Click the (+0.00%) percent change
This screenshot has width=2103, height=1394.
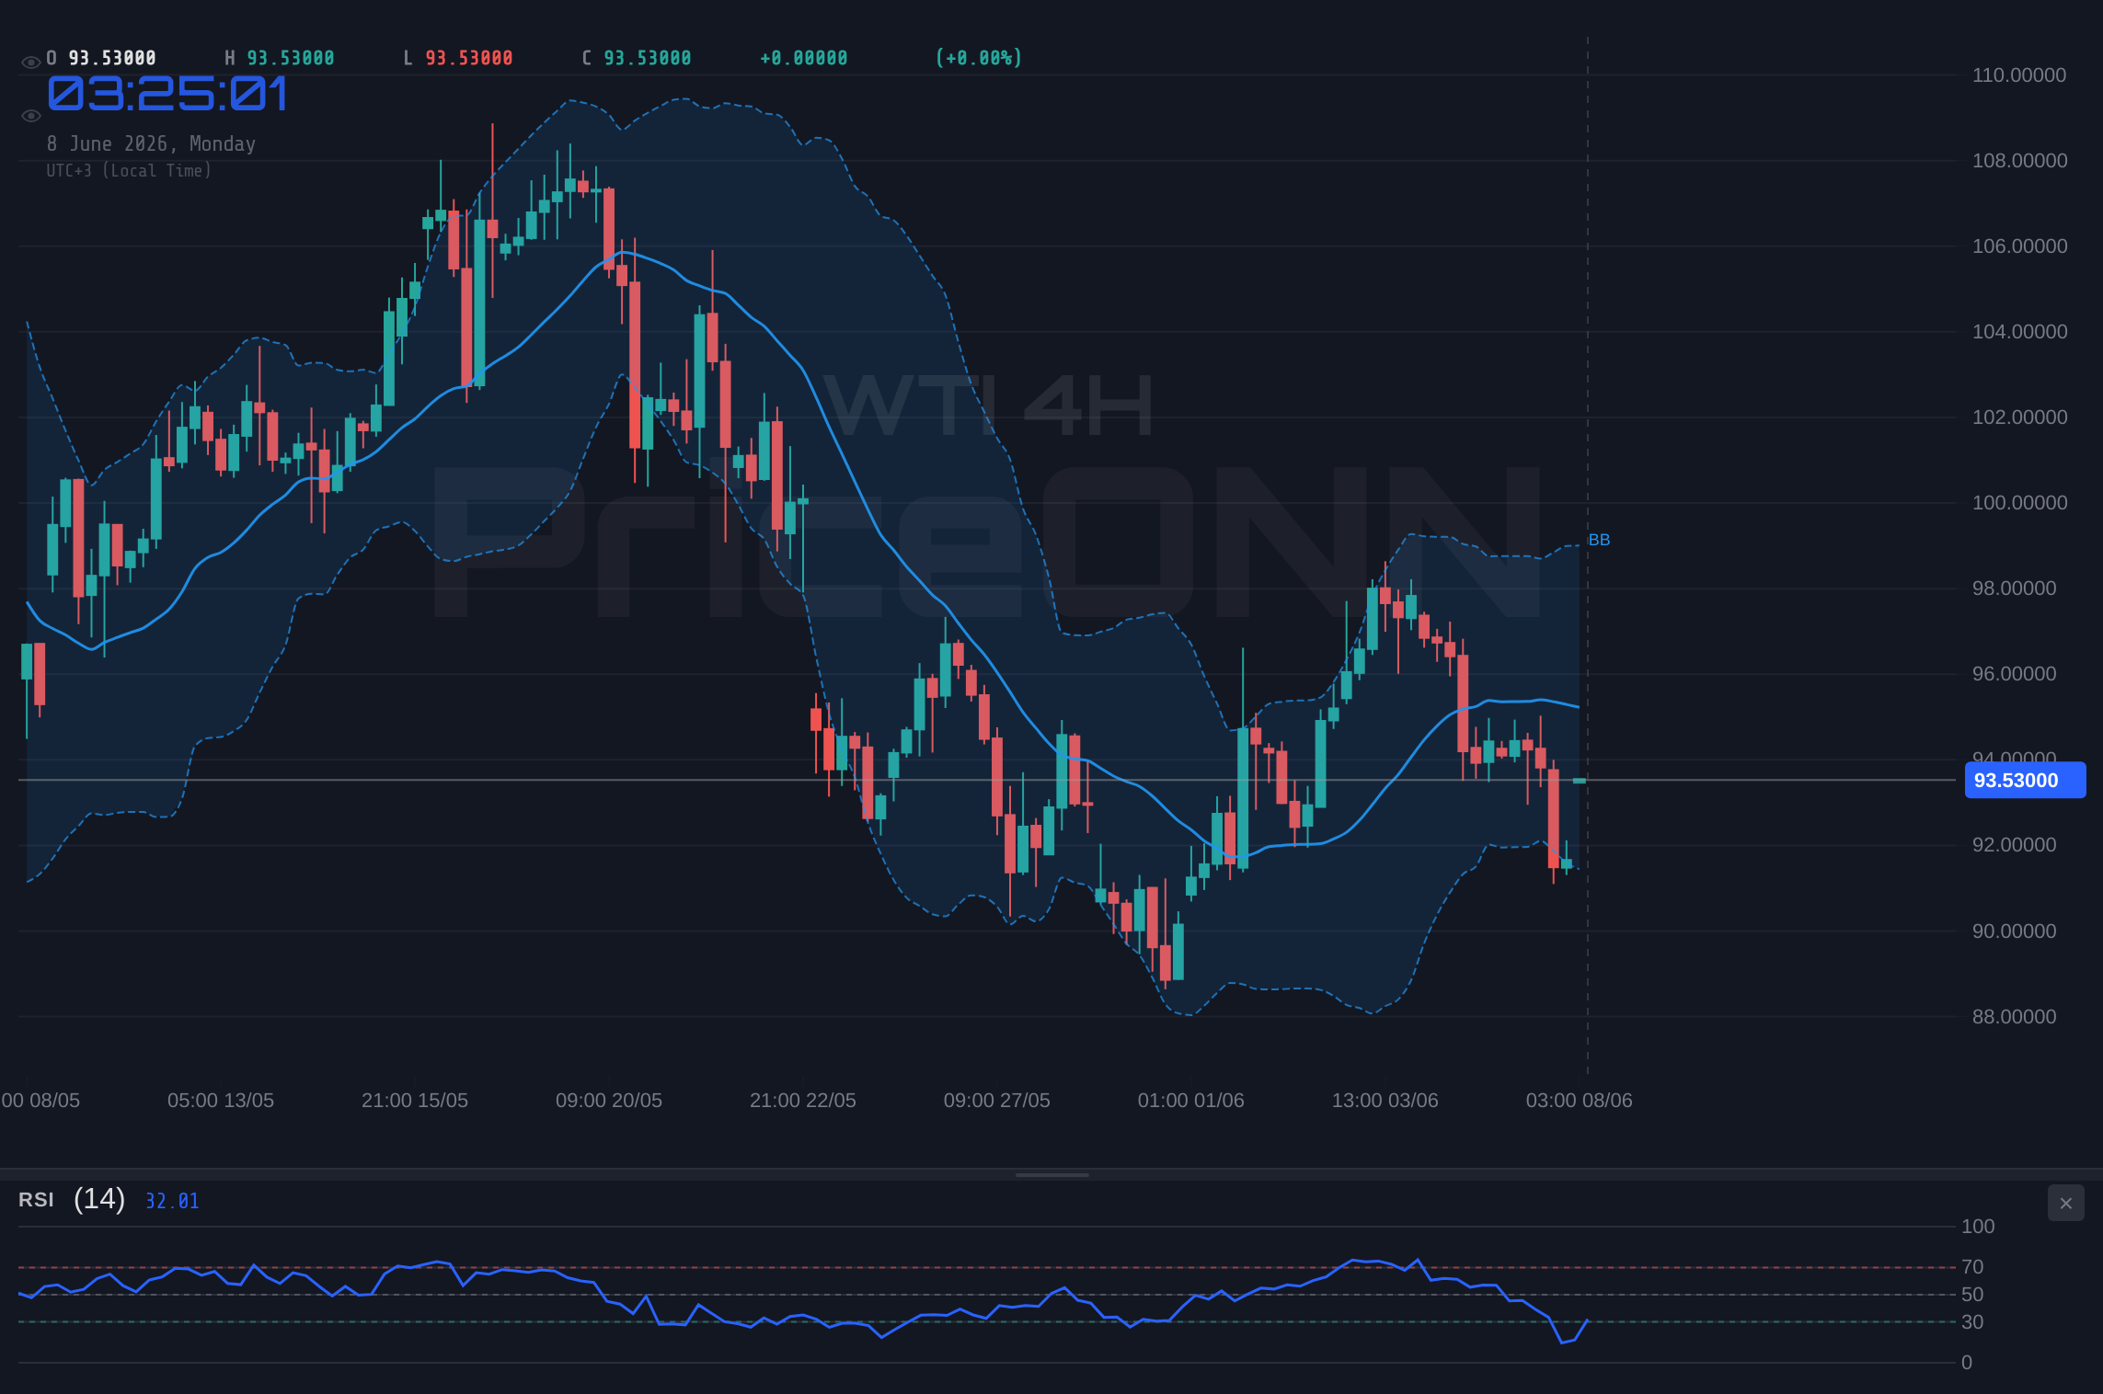979,58
